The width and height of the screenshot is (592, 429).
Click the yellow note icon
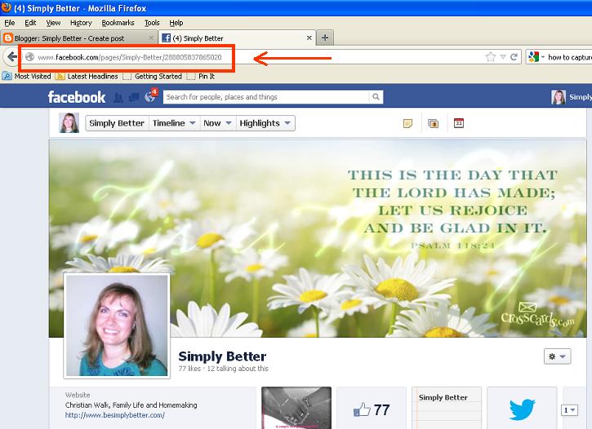pos(407,123)
